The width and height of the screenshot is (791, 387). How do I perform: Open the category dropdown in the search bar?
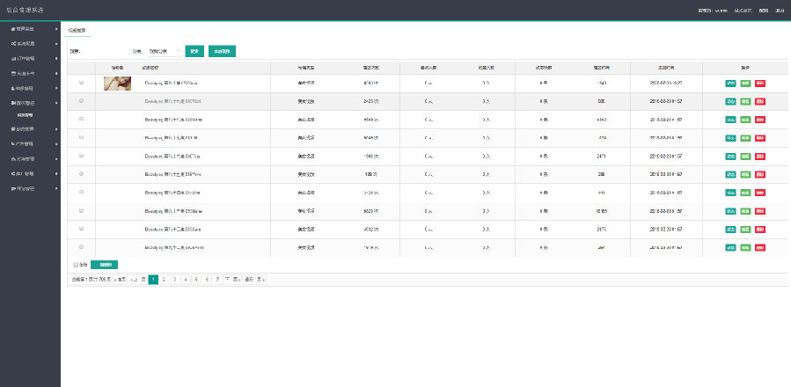coord(165,51)
